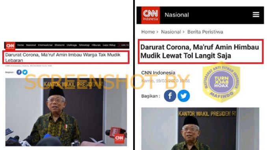Open Olahraga in left navbar
Image resolution: width=267 pixels, height=150 pixels.
coord(72,45)
